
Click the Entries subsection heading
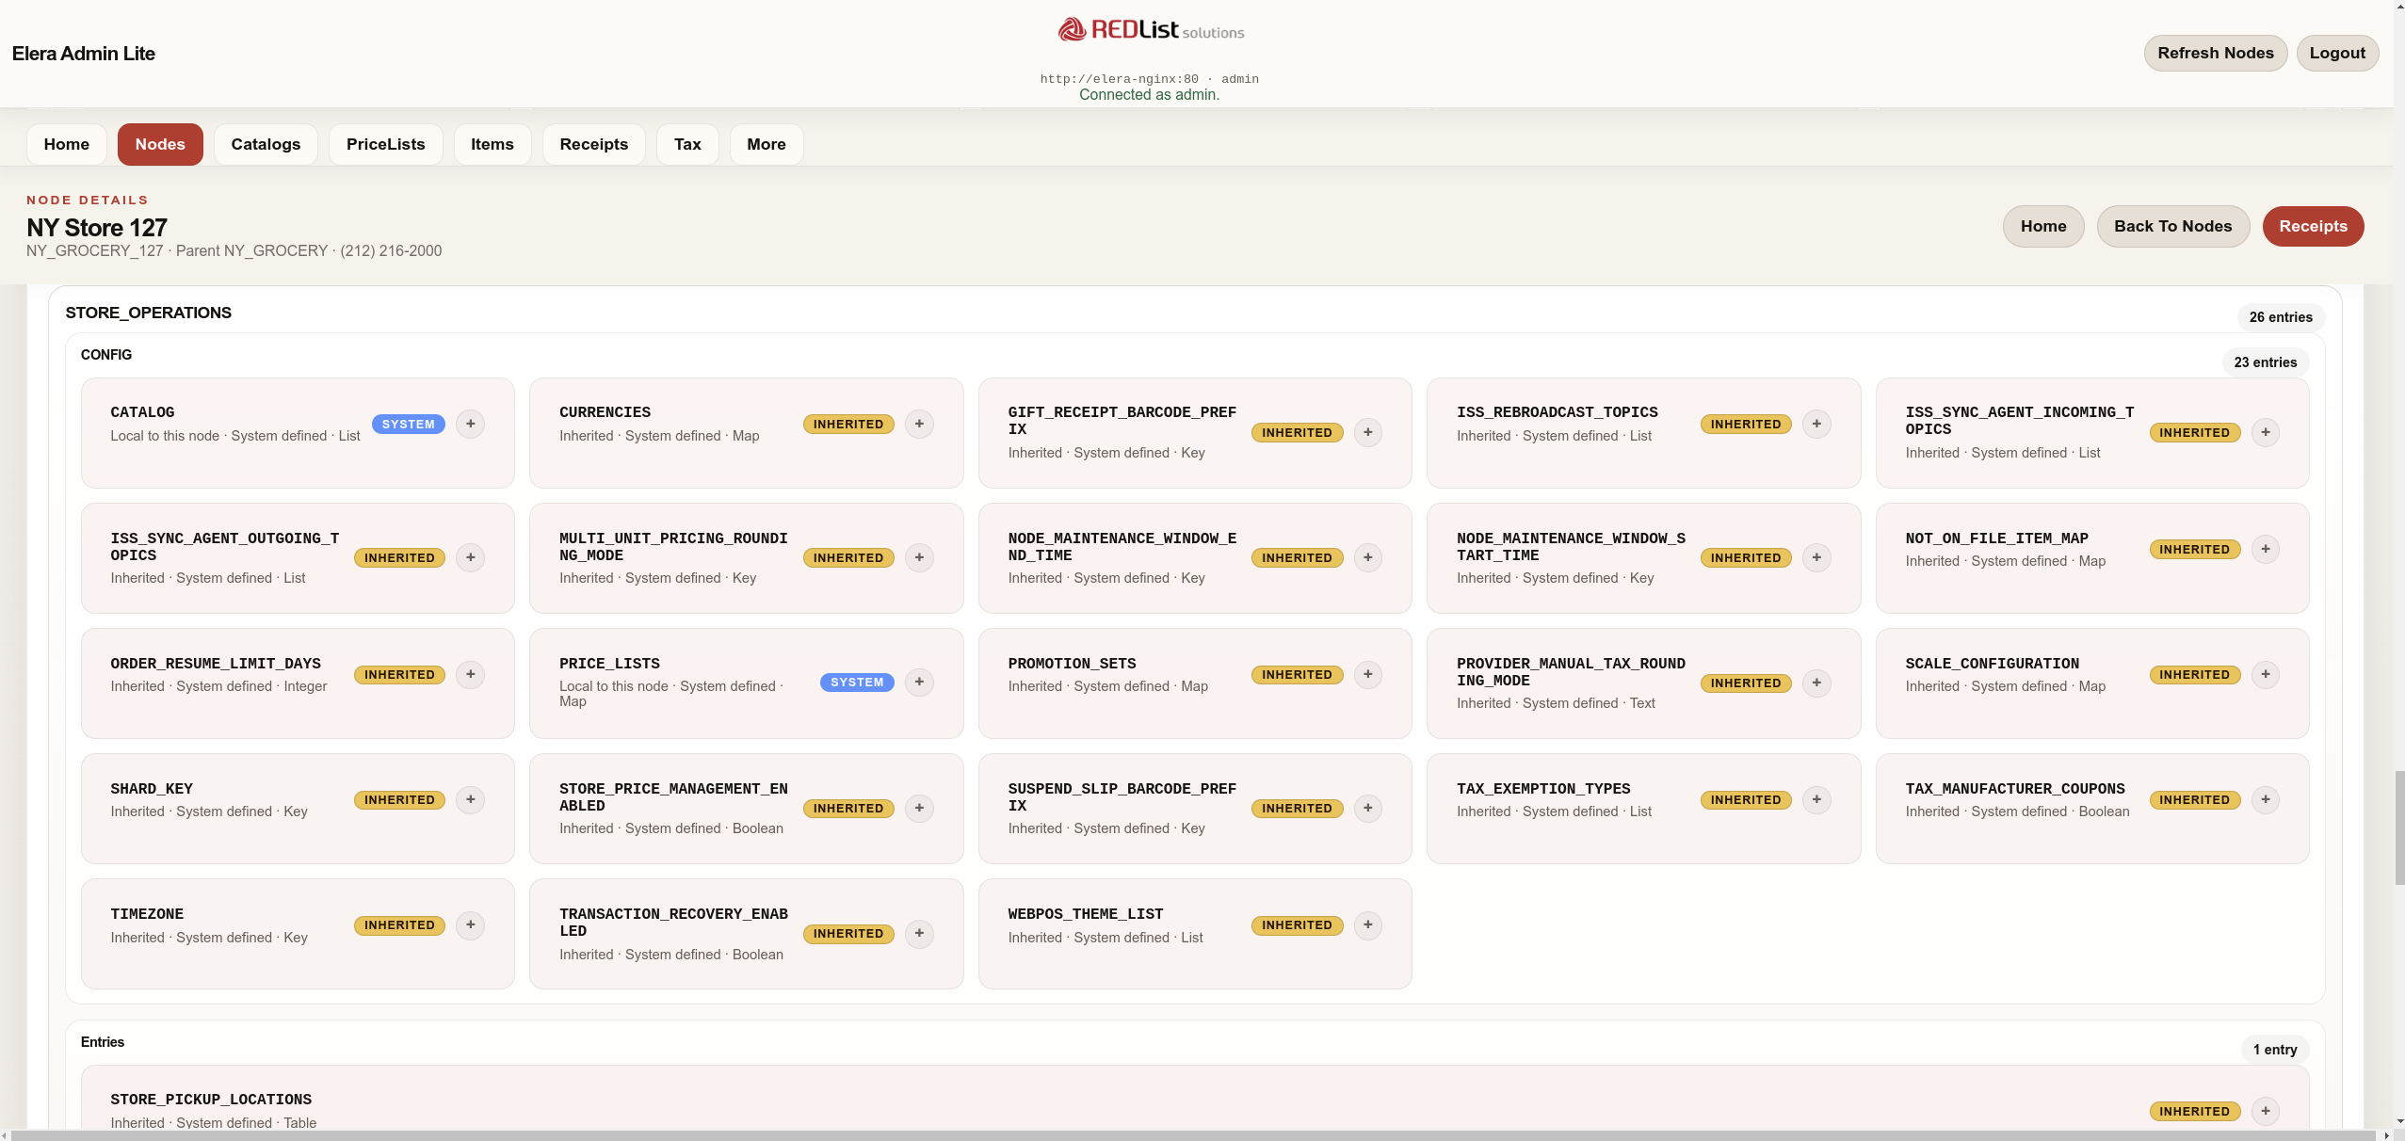(103, 1042)
